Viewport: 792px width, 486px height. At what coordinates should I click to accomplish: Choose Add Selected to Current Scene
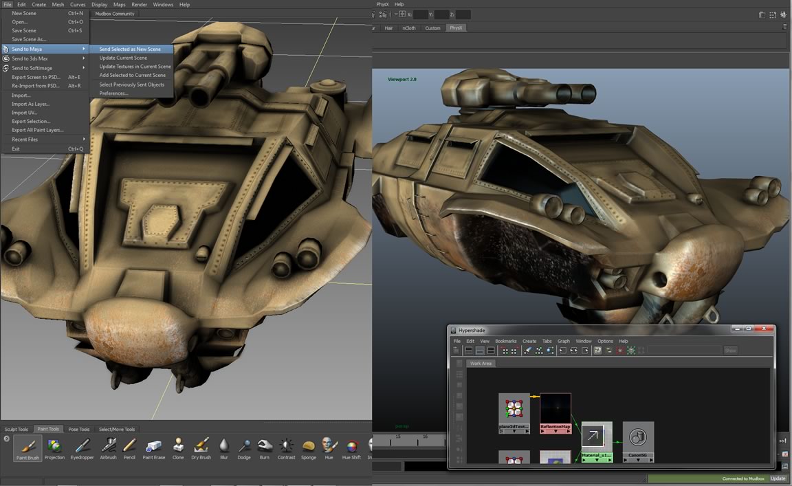131,76
